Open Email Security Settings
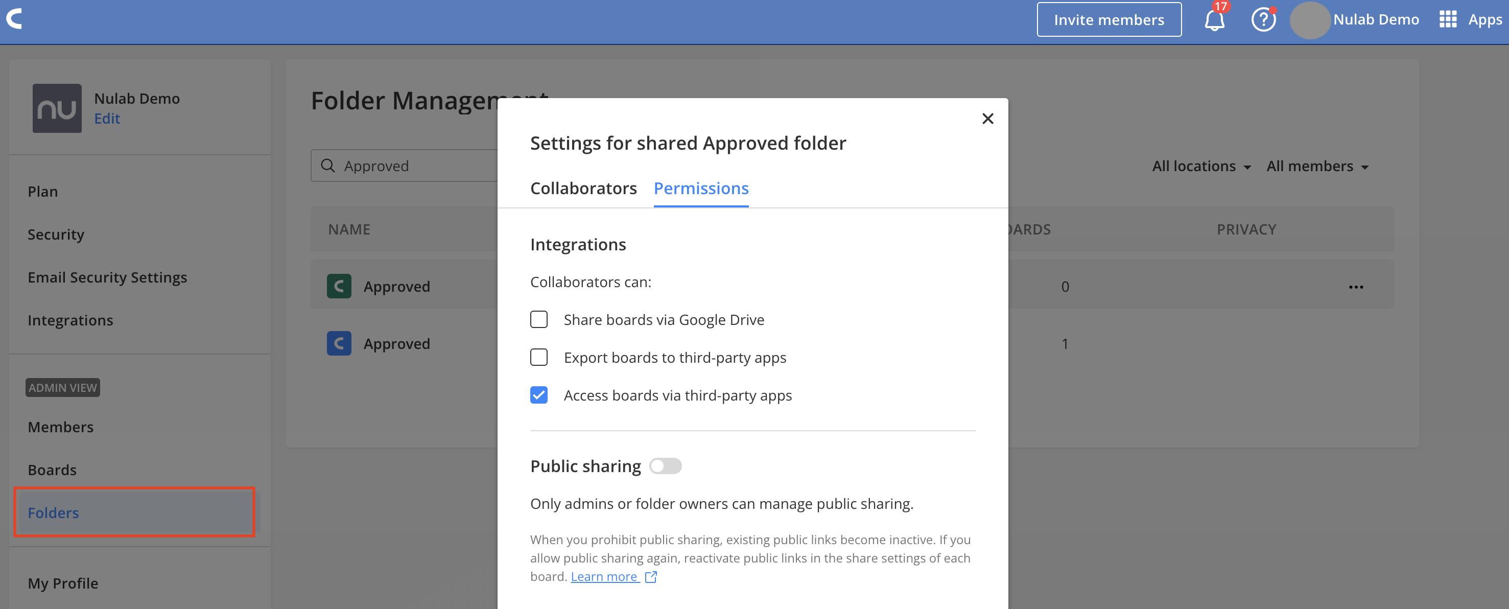The image size is (1509, 609). 107,277
